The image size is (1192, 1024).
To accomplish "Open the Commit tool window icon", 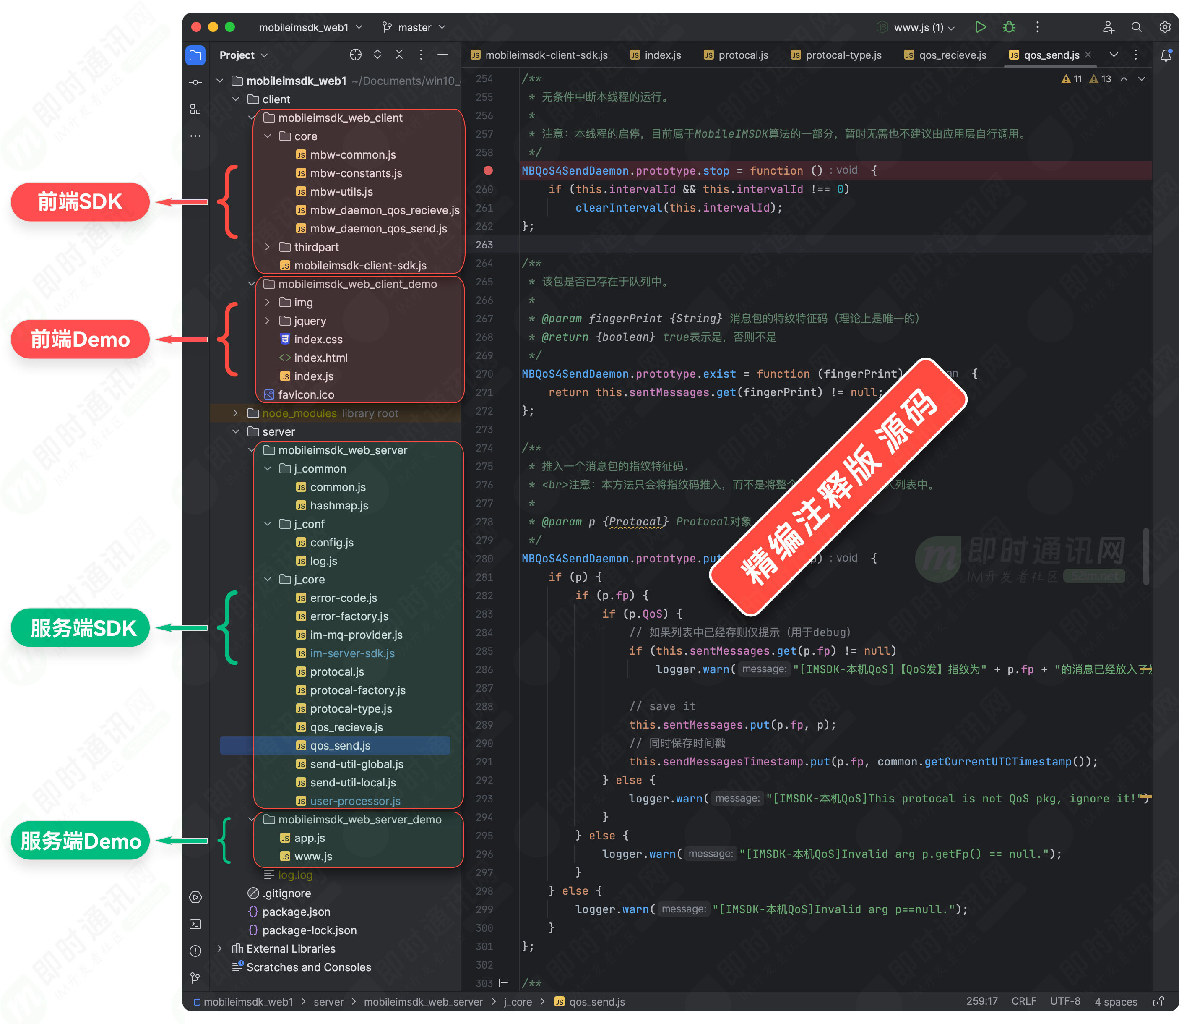I will pyautogui.click(x=195, y=82).
